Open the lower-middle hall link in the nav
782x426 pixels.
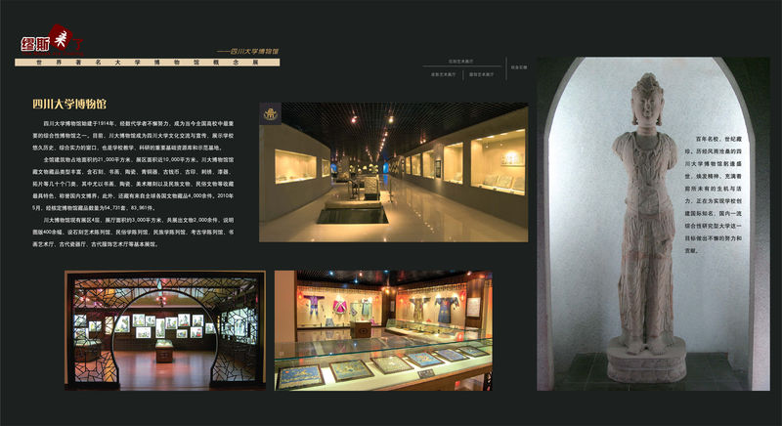[x=482, y=74]
